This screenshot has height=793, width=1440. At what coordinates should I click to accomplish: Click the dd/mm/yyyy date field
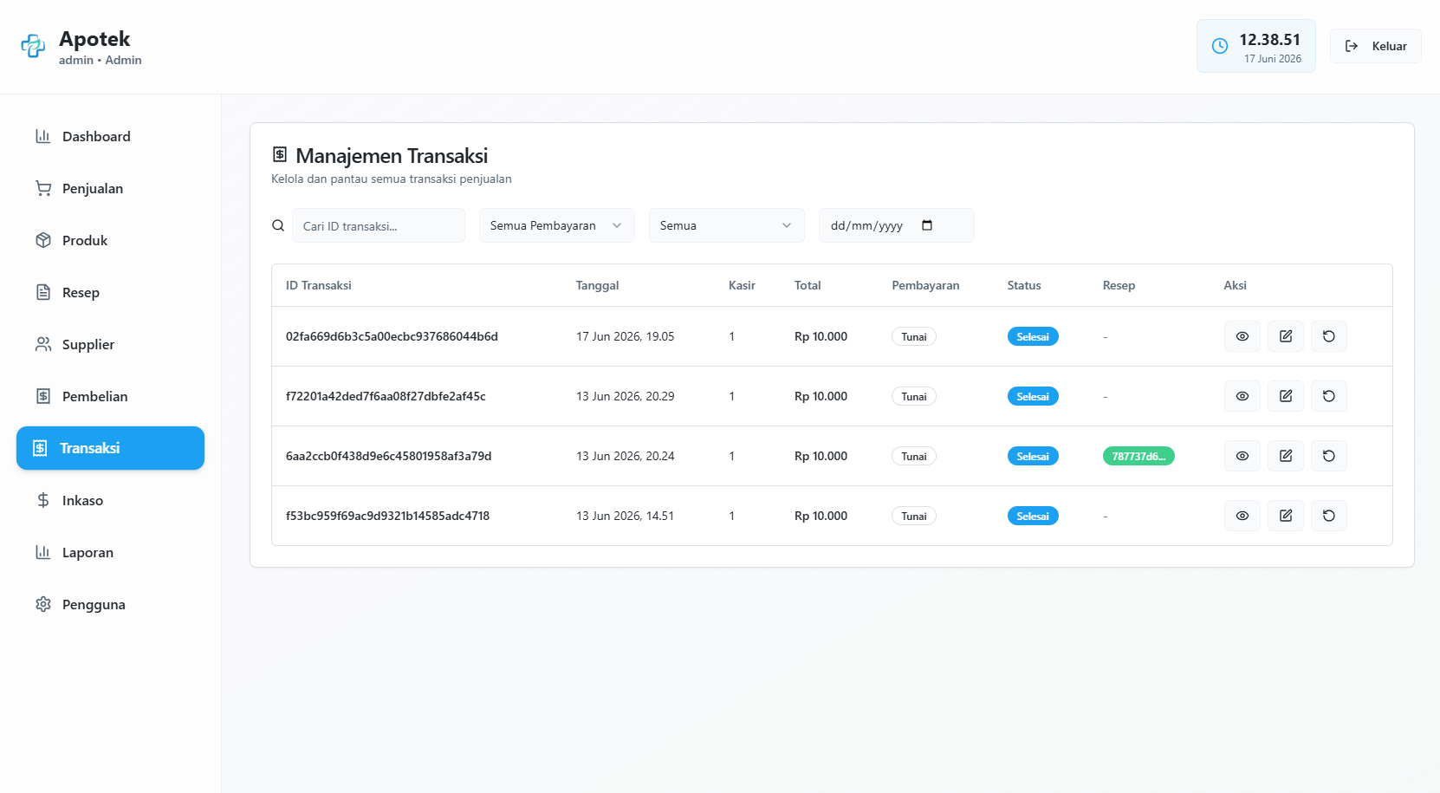[x=897, y=225]
